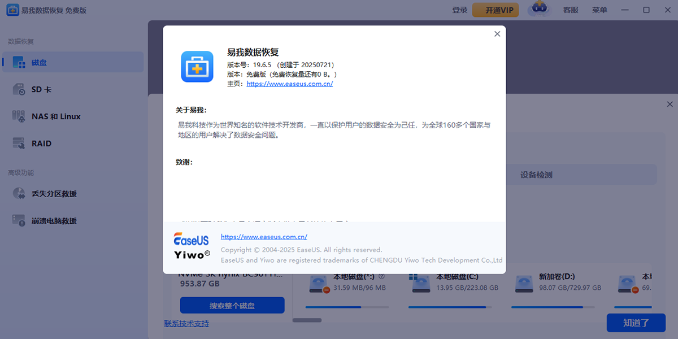678x339 pixels.
Task: Click the 开通VIP button
Action: 496,10
